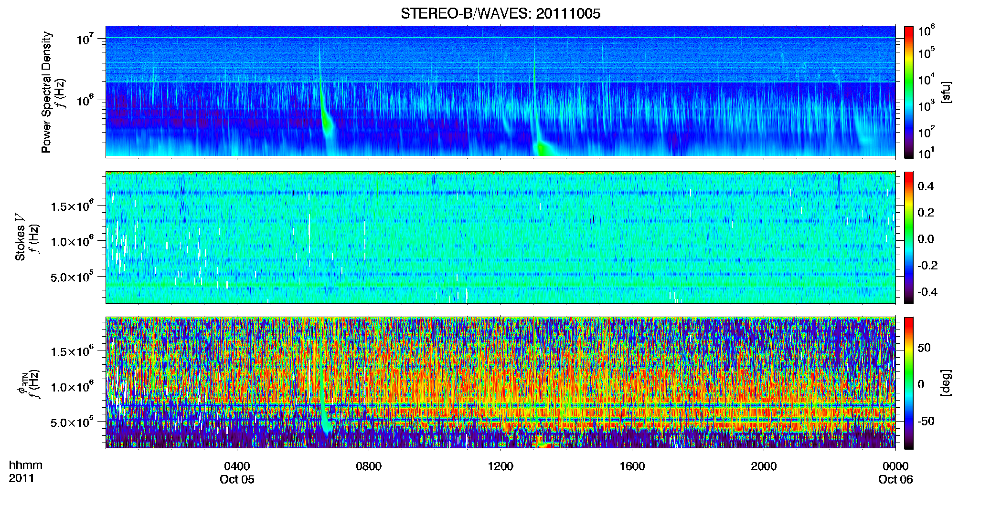
Task: Click the 10⁴ label on sfu color bar
Action: coord(926,80)
